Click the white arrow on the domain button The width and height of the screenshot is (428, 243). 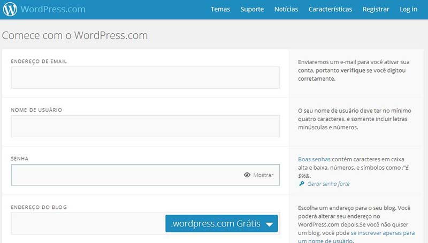pos(270,224)
